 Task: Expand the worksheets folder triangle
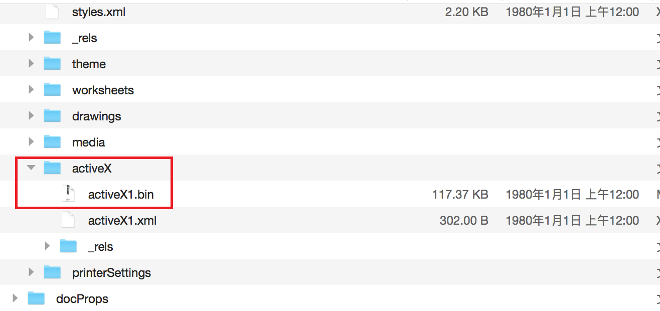[x=31, y=90]
